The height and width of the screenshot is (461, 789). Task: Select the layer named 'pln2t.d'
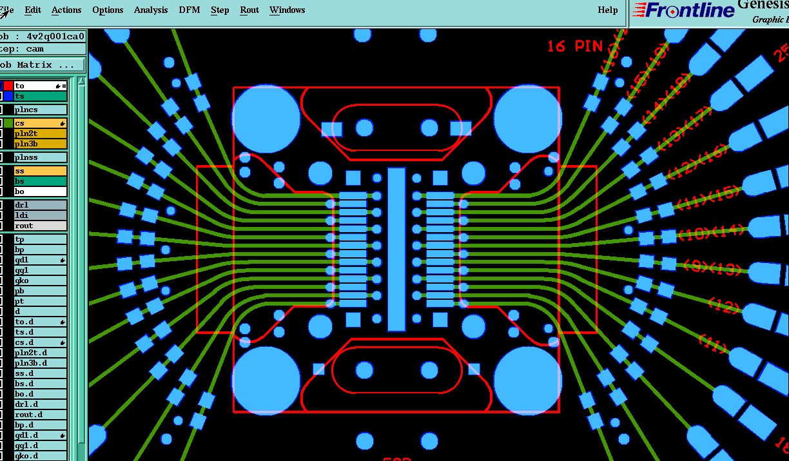coord(40,353)
